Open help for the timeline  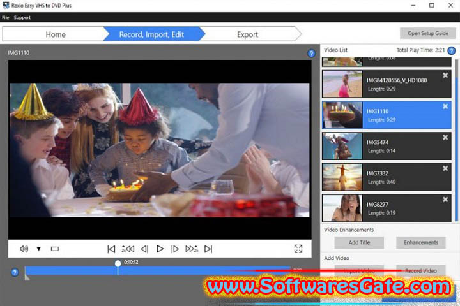point(15,273)
